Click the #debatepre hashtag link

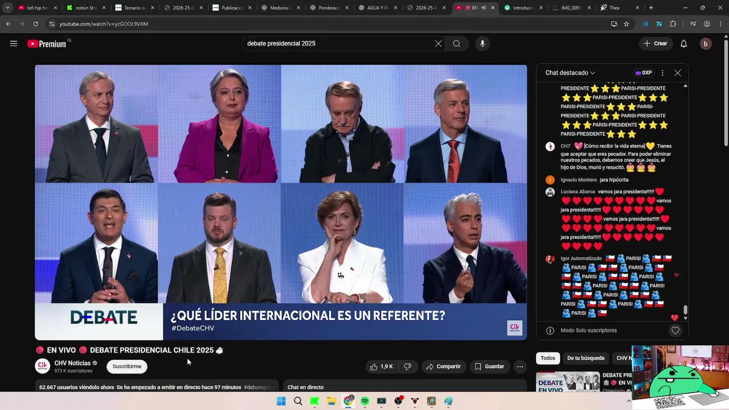[x=258, y=387]
